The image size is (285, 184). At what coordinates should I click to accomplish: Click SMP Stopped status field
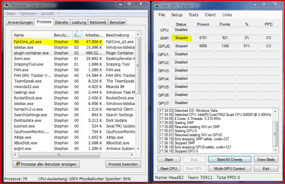[x=181, y=38]
